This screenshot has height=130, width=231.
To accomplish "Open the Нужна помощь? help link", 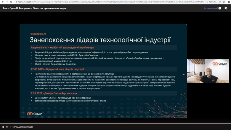I will (x=211, y=8).
